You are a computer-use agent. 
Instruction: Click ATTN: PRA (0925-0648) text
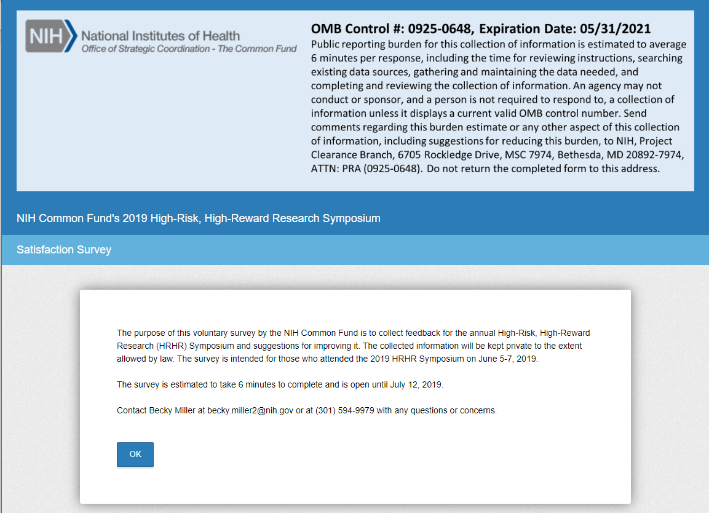pos(366,169)
